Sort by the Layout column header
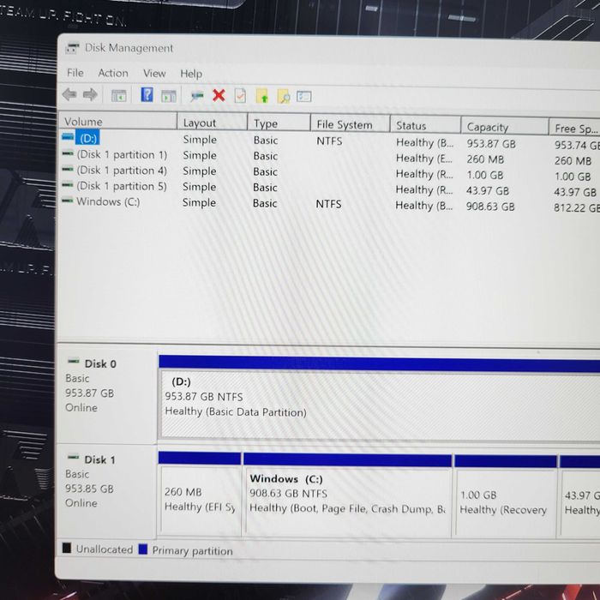The width and height of the screenshot is (600, 600). tap(212, 123)
